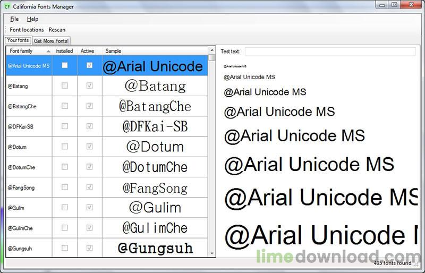Viewport: 425px width, 273px height.
Task: Toggle Active checkbox for @BatangChe
Action: [89, 106]
